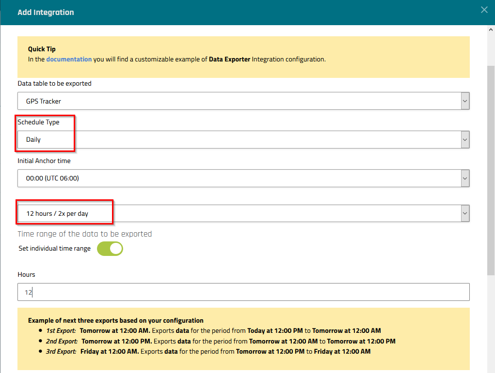The image size is (495, 373).
Task: Click the vertical scrollbar thumb
Action: pos(491,169)
